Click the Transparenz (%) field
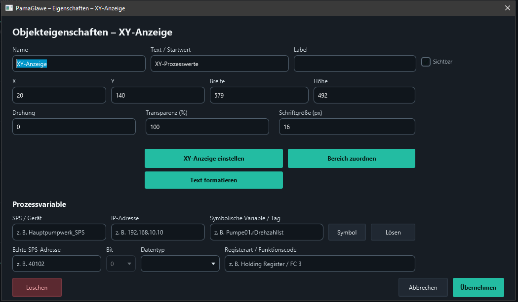 (207, 127)
